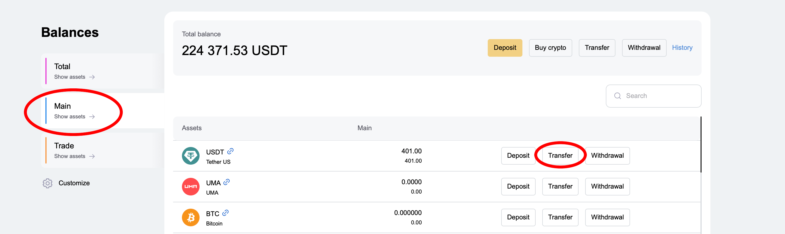Show assets under Main balance
This screenshot has height=234, width=785.
click(x=74, y=117)
